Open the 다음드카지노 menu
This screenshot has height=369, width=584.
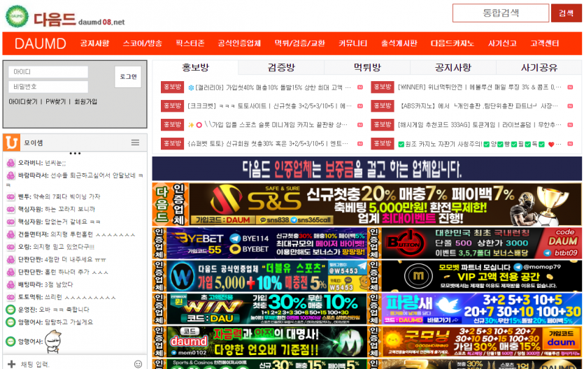pos(453,43)
